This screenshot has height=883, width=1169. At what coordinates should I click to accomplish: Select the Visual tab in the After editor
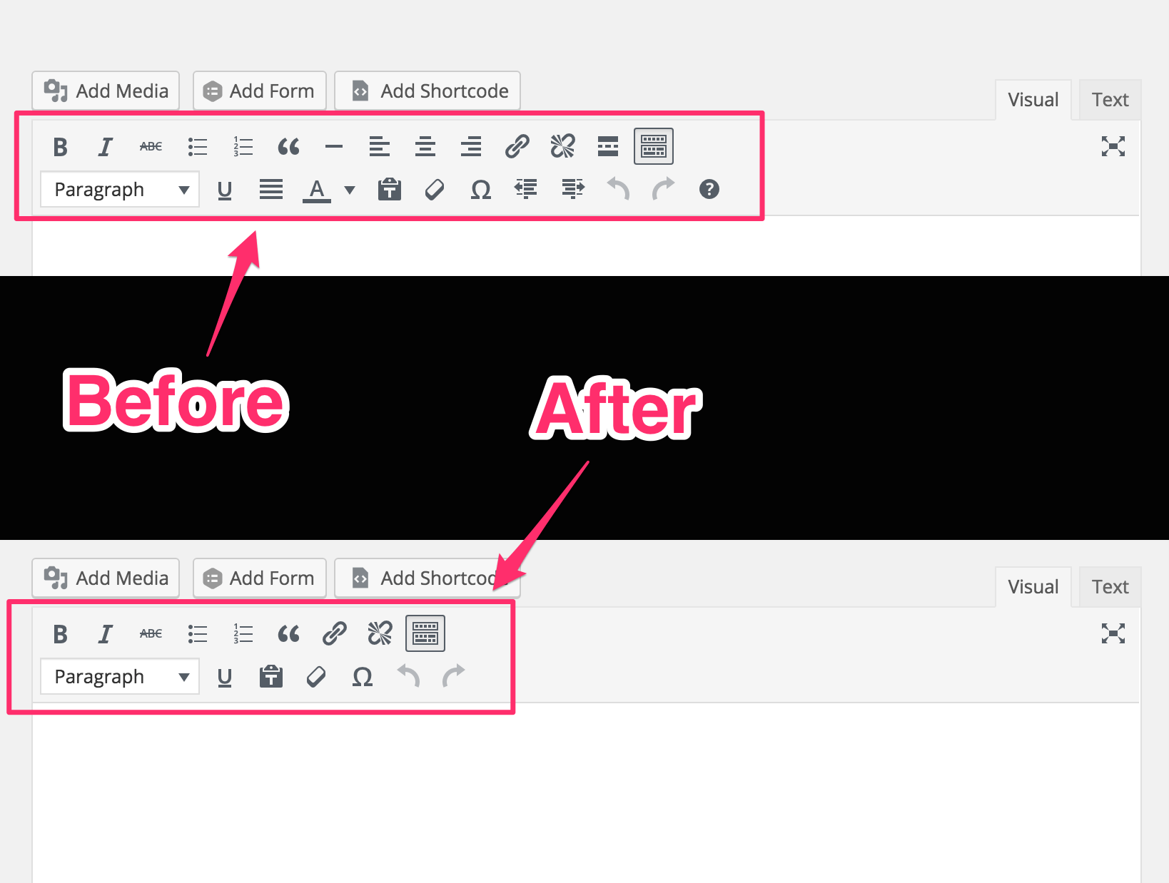click(x=1033, y=586)
